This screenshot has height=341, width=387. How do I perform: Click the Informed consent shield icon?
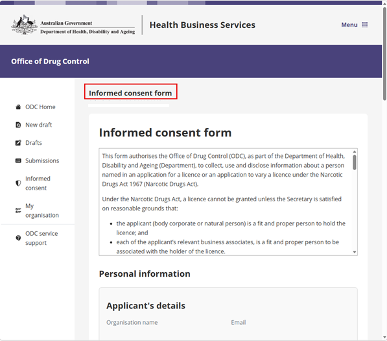(x=18, y=183)
